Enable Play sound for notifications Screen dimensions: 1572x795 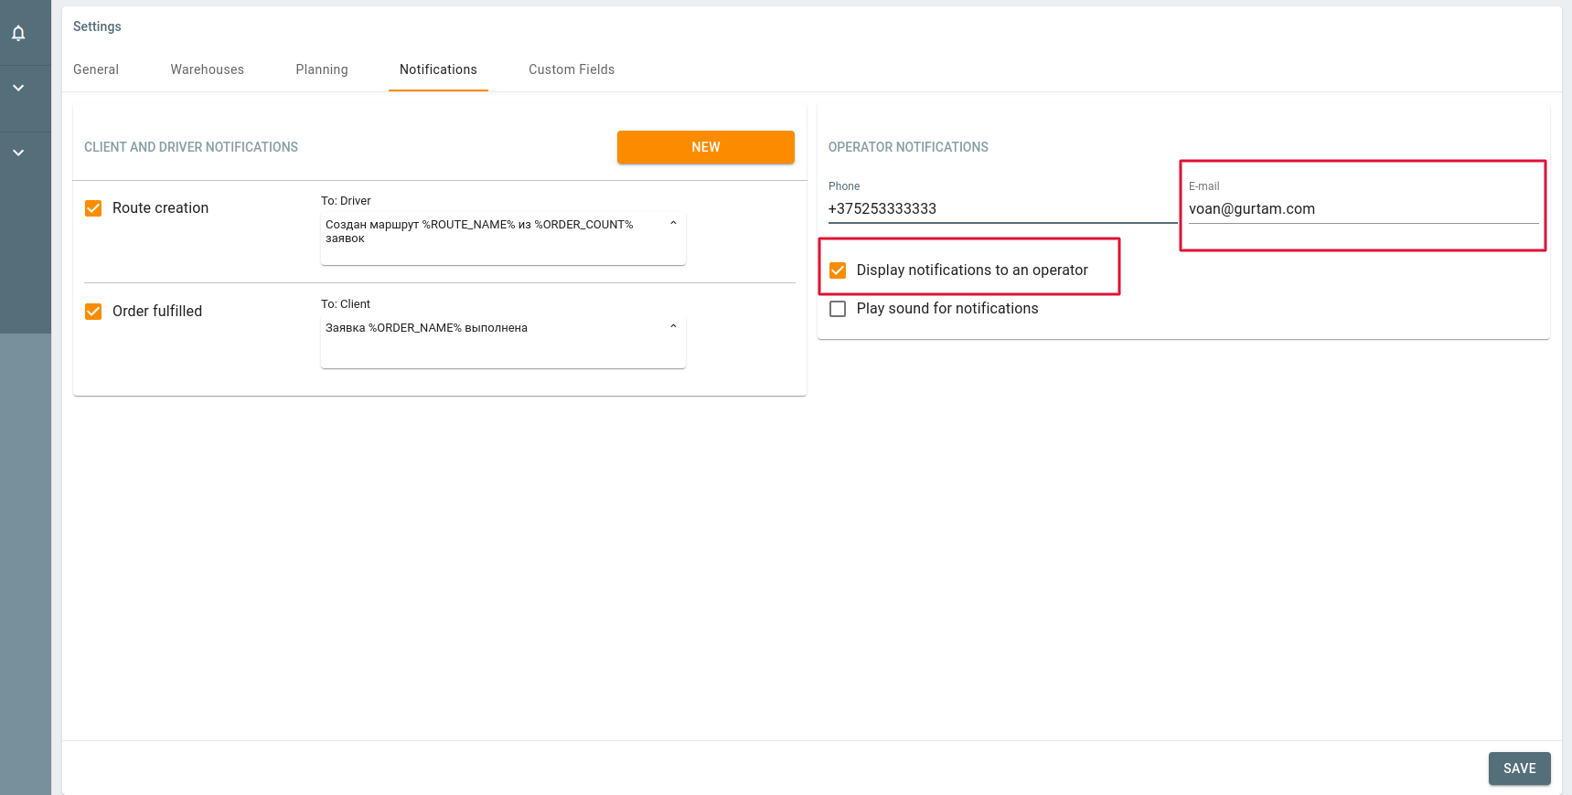pyautogui.click(x=838, y=309)
